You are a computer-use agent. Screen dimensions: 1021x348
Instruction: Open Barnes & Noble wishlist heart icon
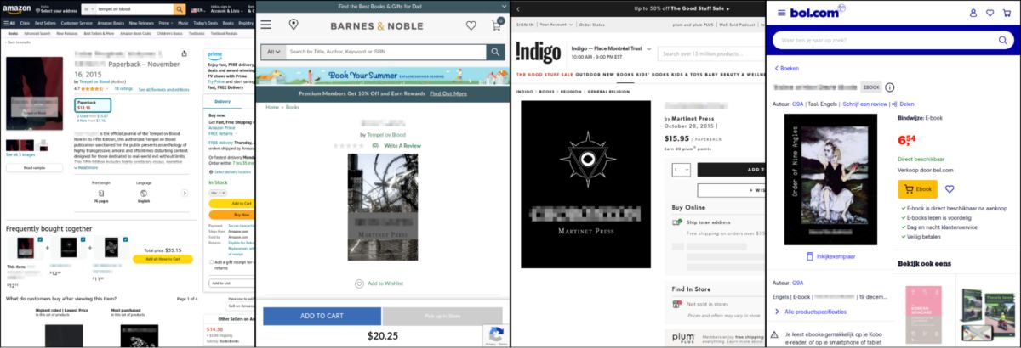(x=471, y=25)
